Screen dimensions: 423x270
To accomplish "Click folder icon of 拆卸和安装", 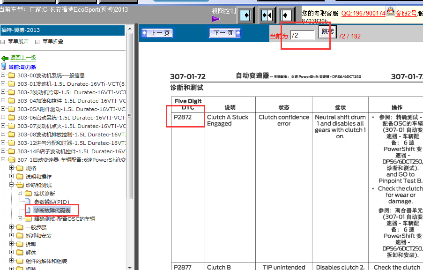I will point(20,235).
